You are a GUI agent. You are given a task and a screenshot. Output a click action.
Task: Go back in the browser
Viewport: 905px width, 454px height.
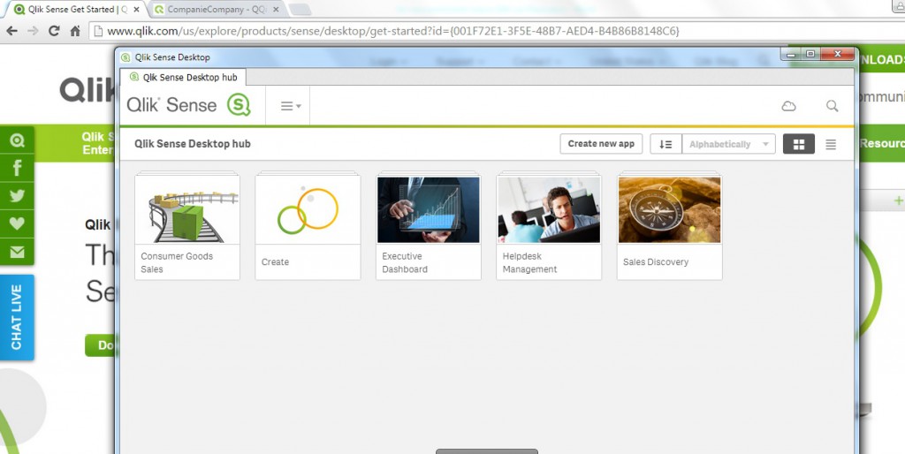tap(11, 31)
